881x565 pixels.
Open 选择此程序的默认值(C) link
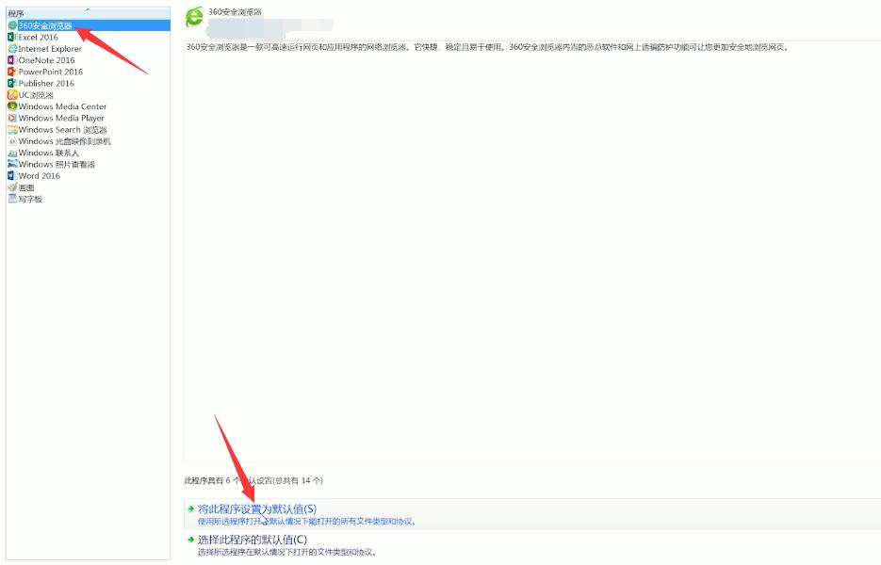[x=253, y=540]
